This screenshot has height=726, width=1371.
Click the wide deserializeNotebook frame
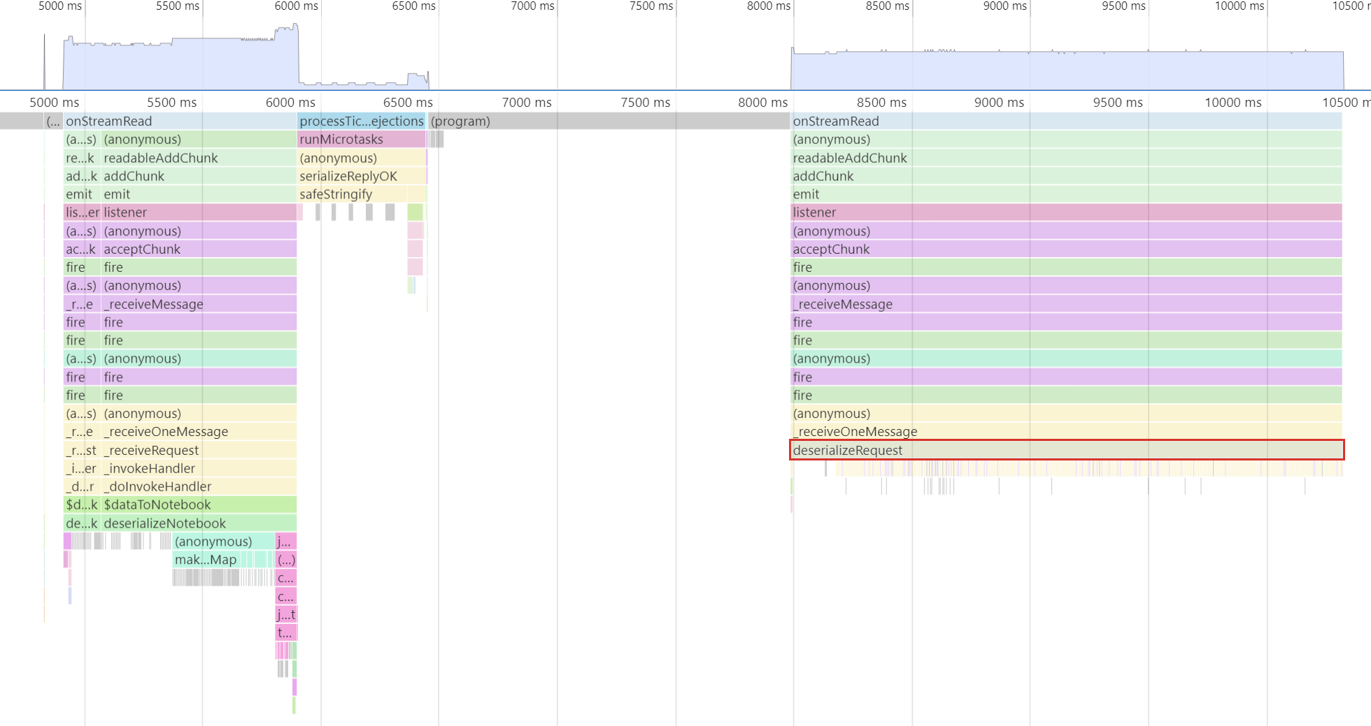point(199,523)
